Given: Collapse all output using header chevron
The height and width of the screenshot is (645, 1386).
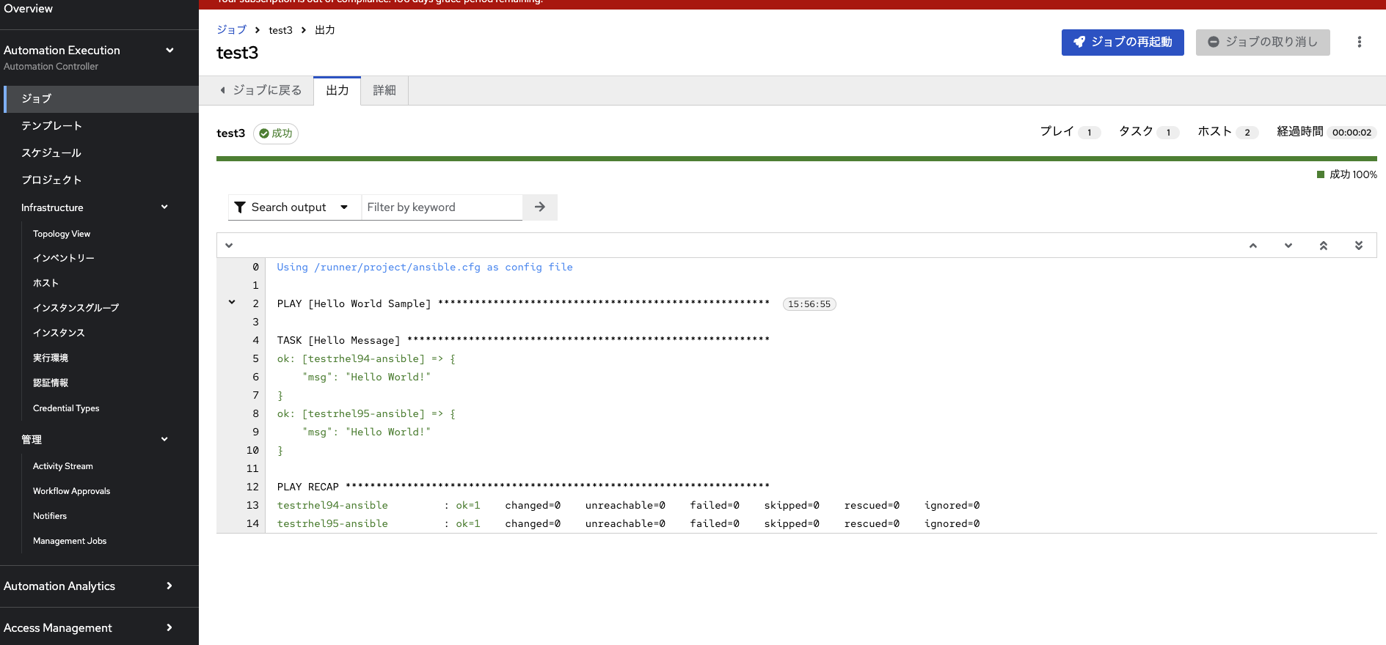Looking at the screenshot, I should coord(229,246).
